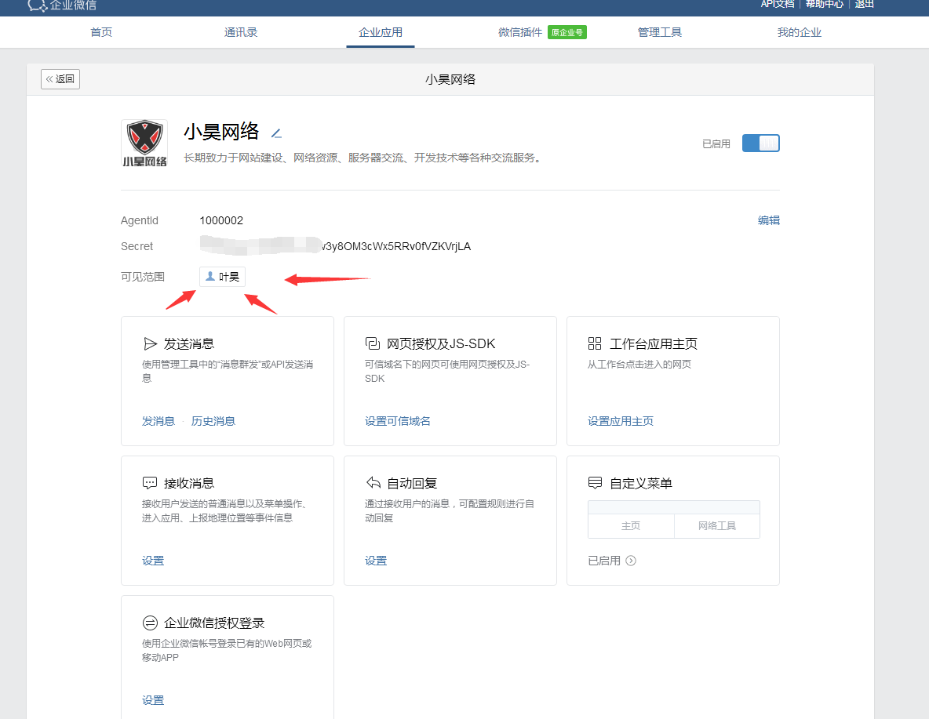Click the 工作台应用主页 grid icon
The height and width of the screenshot is (719, 929).
[595, 343]
